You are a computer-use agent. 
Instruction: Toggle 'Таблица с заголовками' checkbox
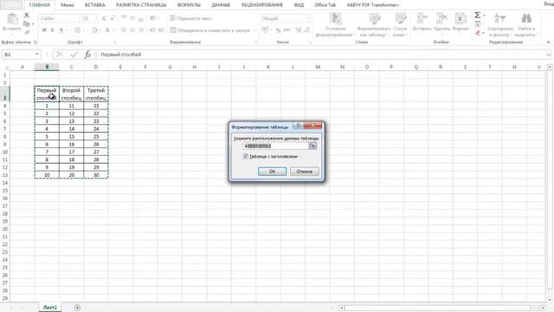pos(246,156)
